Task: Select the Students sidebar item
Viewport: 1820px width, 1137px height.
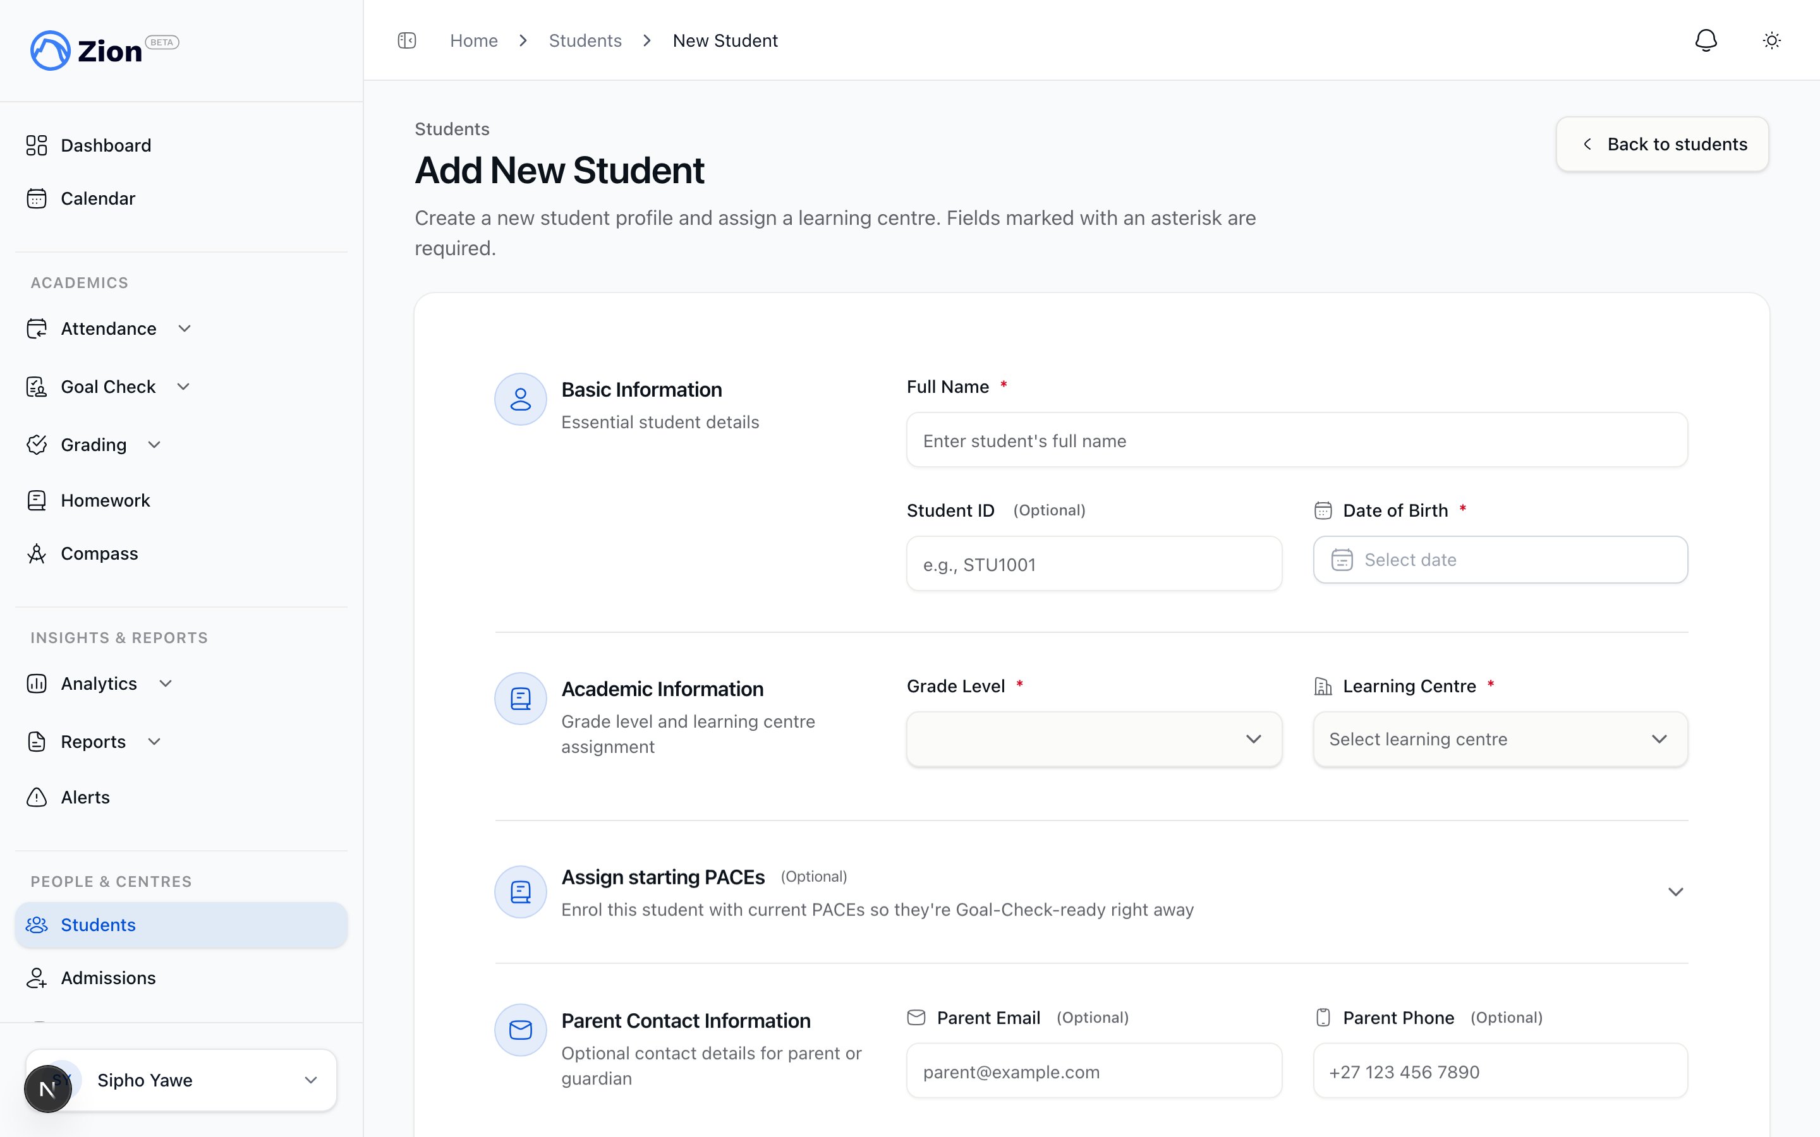Action: coord(181,924)
